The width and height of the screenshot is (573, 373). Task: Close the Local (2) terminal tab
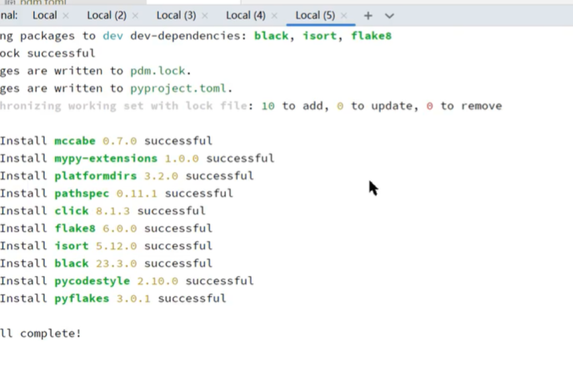(135, 16)
